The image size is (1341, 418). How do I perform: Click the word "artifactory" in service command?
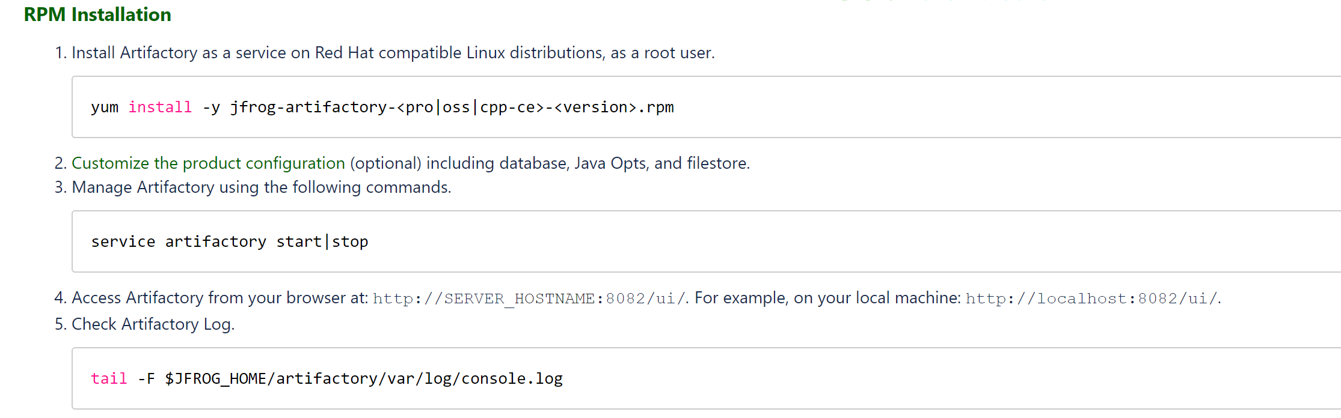tap(216, 242)
